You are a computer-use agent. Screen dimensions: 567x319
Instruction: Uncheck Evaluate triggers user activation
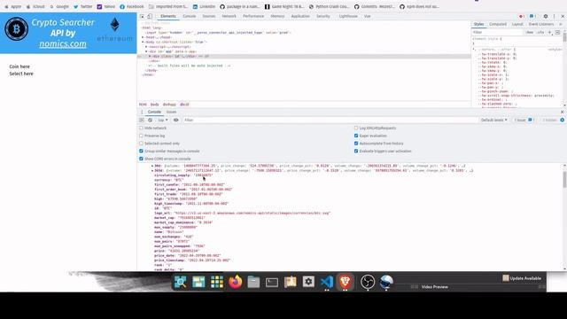pos(356,152)
